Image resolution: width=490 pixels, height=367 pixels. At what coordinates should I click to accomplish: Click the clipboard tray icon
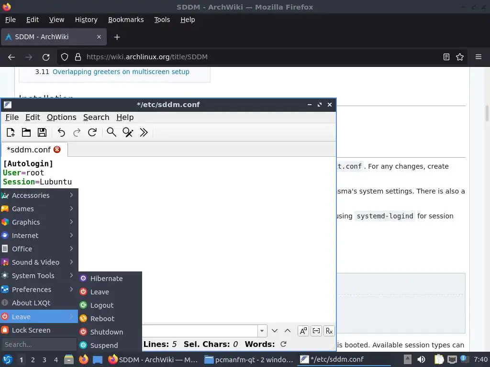point(439,359)
